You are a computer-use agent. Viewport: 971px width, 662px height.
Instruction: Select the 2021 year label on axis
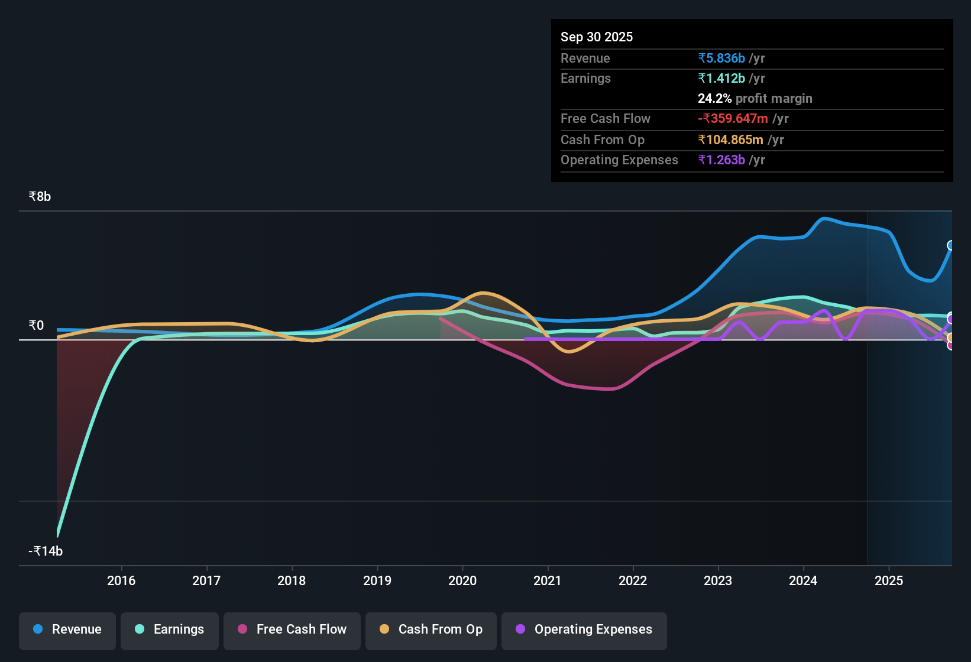[548, 581]
